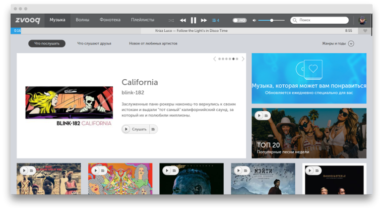
Task: Click the search field Поиск
Action: tap(320, 20)
